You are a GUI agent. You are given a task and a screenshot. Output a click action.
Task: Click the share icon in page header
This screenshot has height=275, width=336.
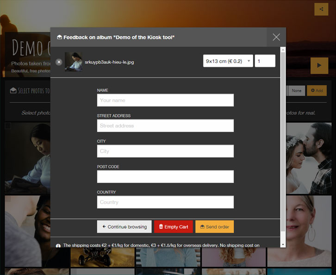(x=321, y=9)
